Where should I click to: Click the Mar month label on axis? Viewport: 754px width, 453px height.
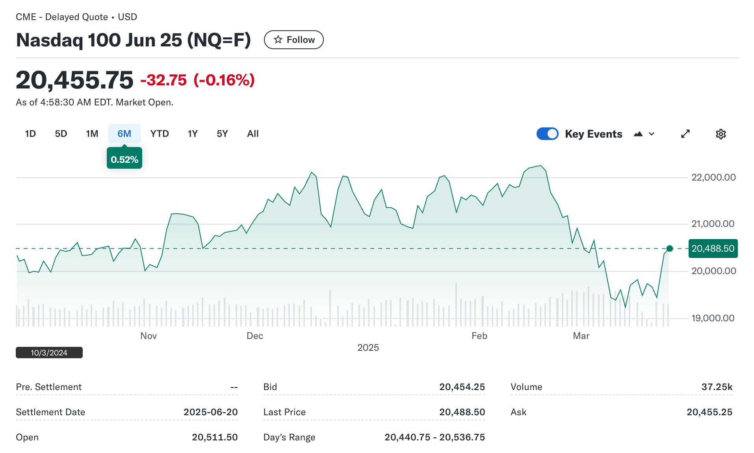[581, 336]
